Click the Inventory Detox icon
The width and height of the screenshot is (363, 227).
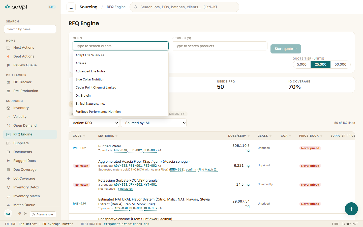8,187
